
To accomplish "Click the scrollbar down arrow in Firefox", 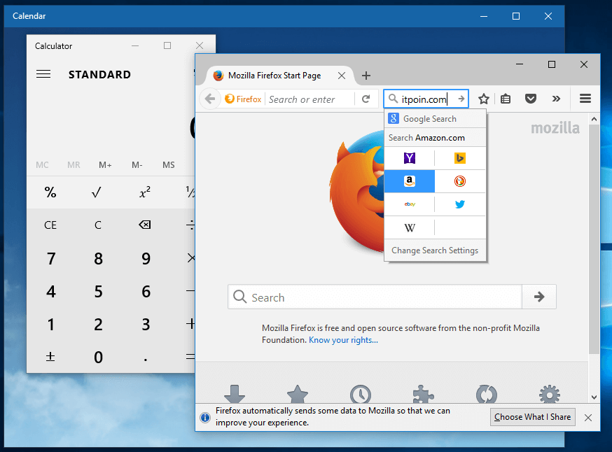I will (594, 397).
